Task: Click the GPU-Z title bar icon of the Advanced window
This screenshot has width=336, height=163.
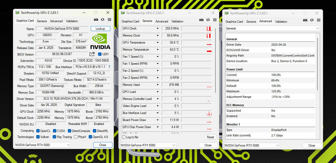Action: (x=227, y=13)
